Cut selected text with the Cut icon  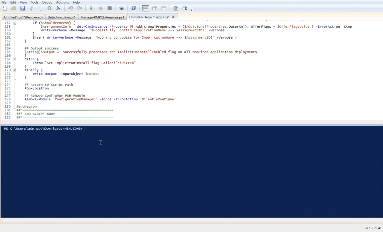pos(31,8)
